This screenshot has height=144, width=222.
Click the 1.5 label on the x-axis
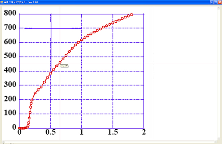[x=113, y=132]
